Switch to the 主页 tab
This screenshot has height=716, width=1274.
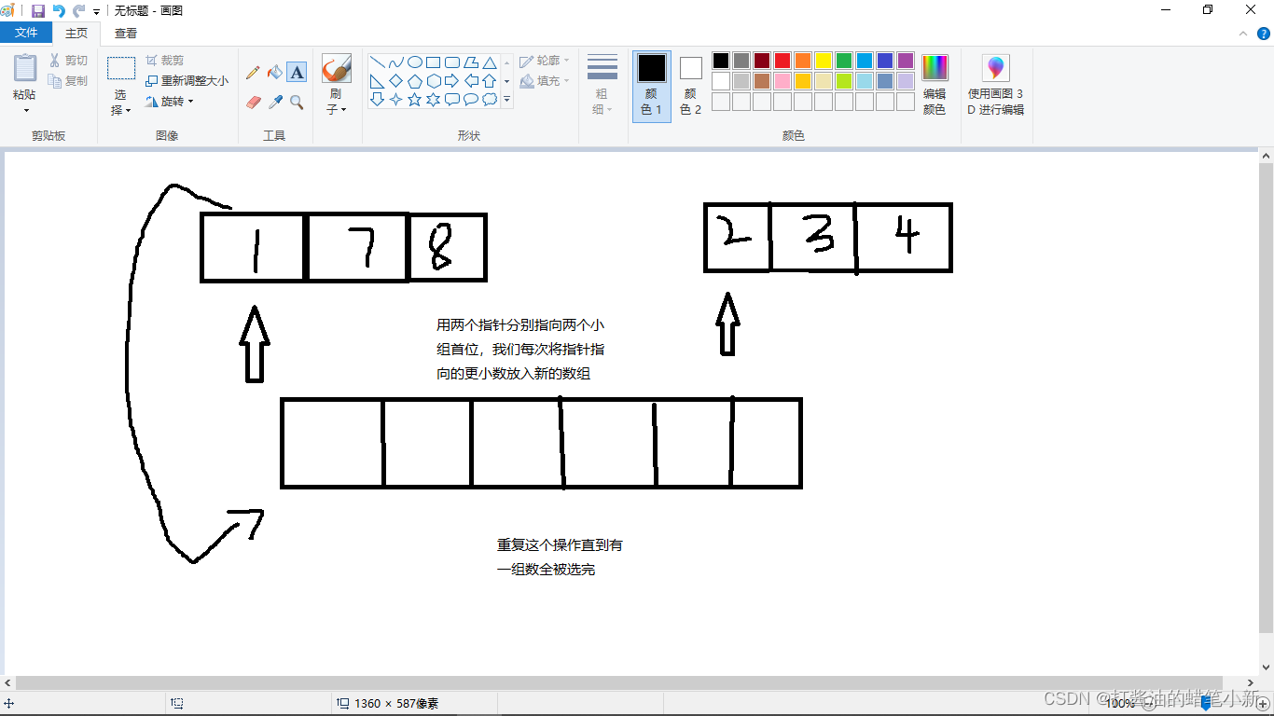[x=76, y=33]
